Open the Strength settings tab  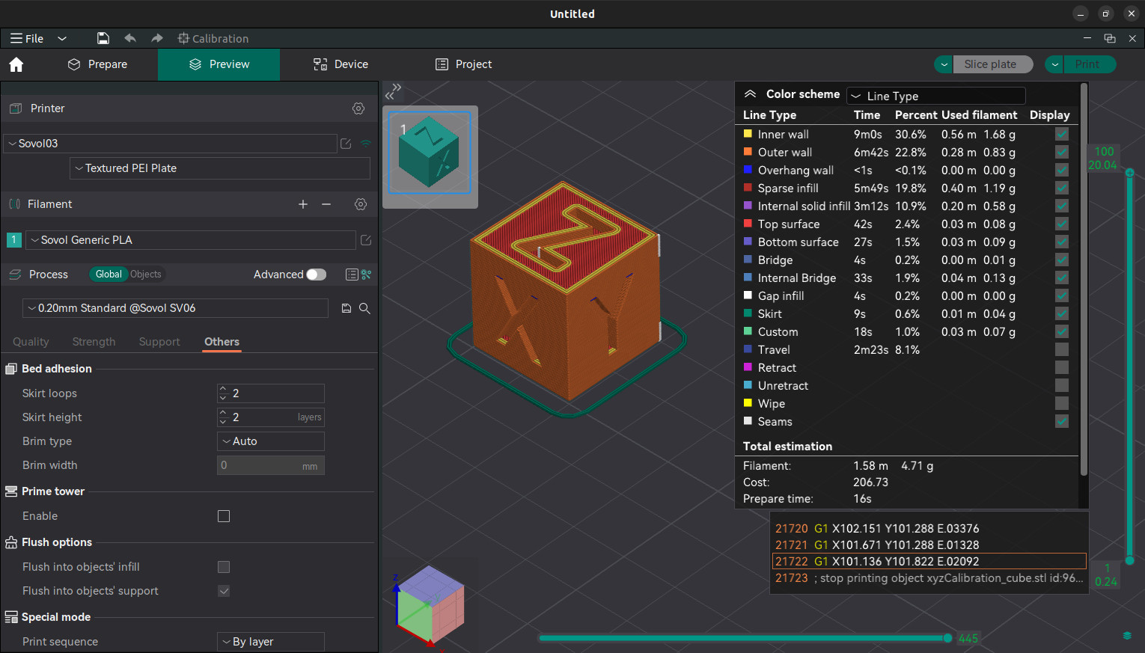click(94, 342)
